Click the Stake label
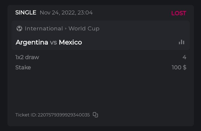This screenshot has width=201, height=131. click(23, 67)
